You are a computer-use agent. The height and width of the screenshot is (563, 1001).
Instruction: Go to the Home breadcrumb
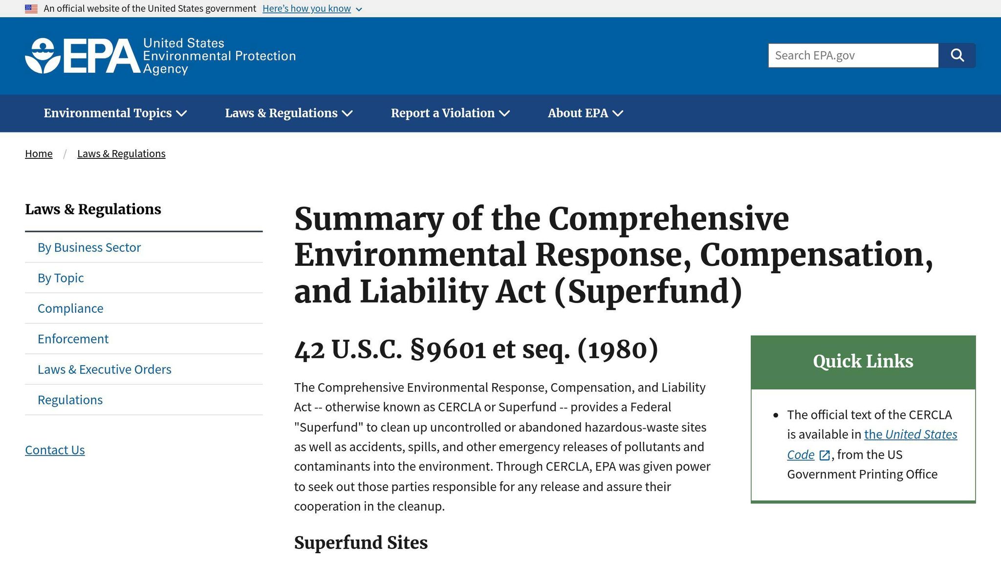(39, 153)
